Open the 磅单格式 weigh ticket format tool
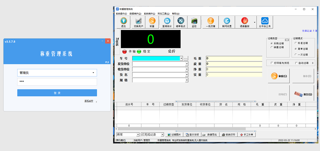320x151 pixels. coord(181,22)
